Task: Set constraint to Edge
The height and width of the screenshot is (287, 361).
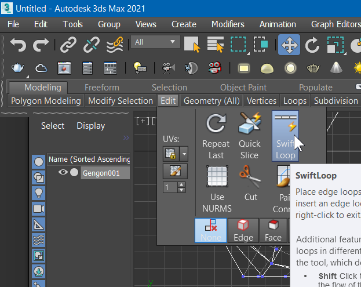Action: (243, 231)
